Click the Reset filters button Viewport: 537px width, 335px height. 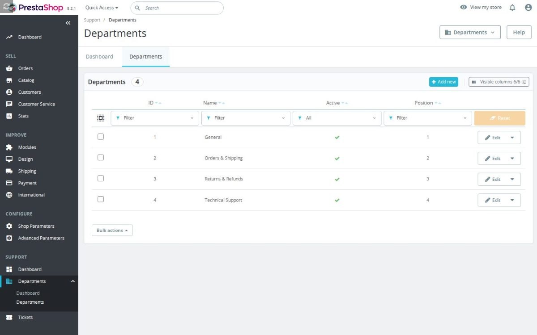(499, 118)
